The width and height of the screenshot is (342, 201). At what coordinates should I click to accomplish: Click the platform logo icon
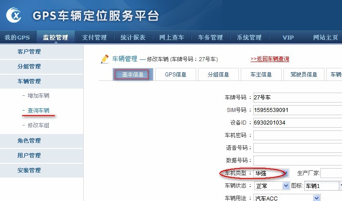coord(15,16)
